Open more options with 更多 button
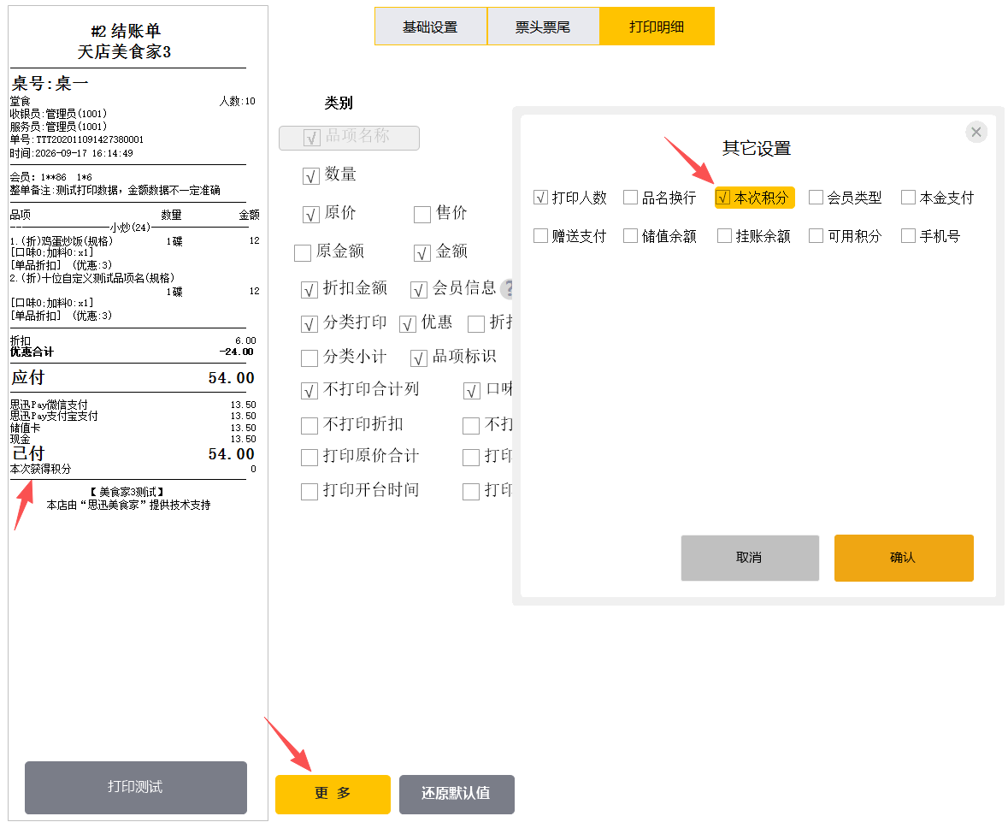This screenshot has height=828, width=1008. [x=333, y=794]
